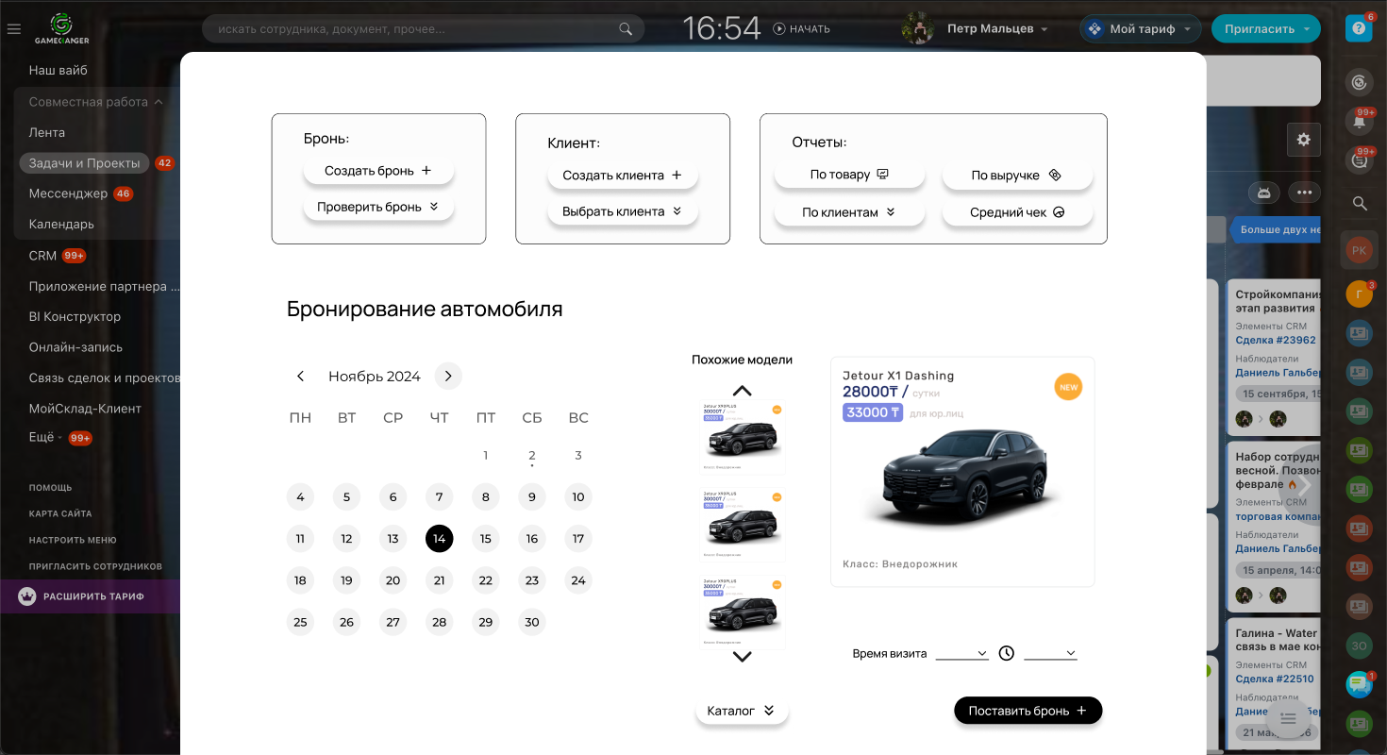Click the Пригласить button in top bar
Viewport: 1387px width, 755px height.
tap(1267, 29)
